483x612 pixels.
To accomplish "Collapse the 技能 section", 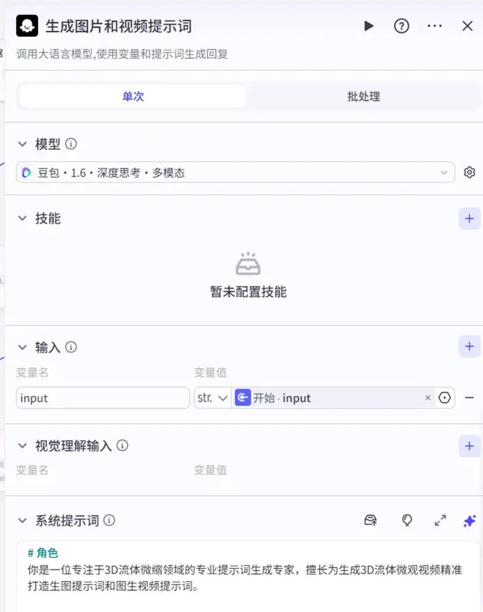I will tap(23, 218).
